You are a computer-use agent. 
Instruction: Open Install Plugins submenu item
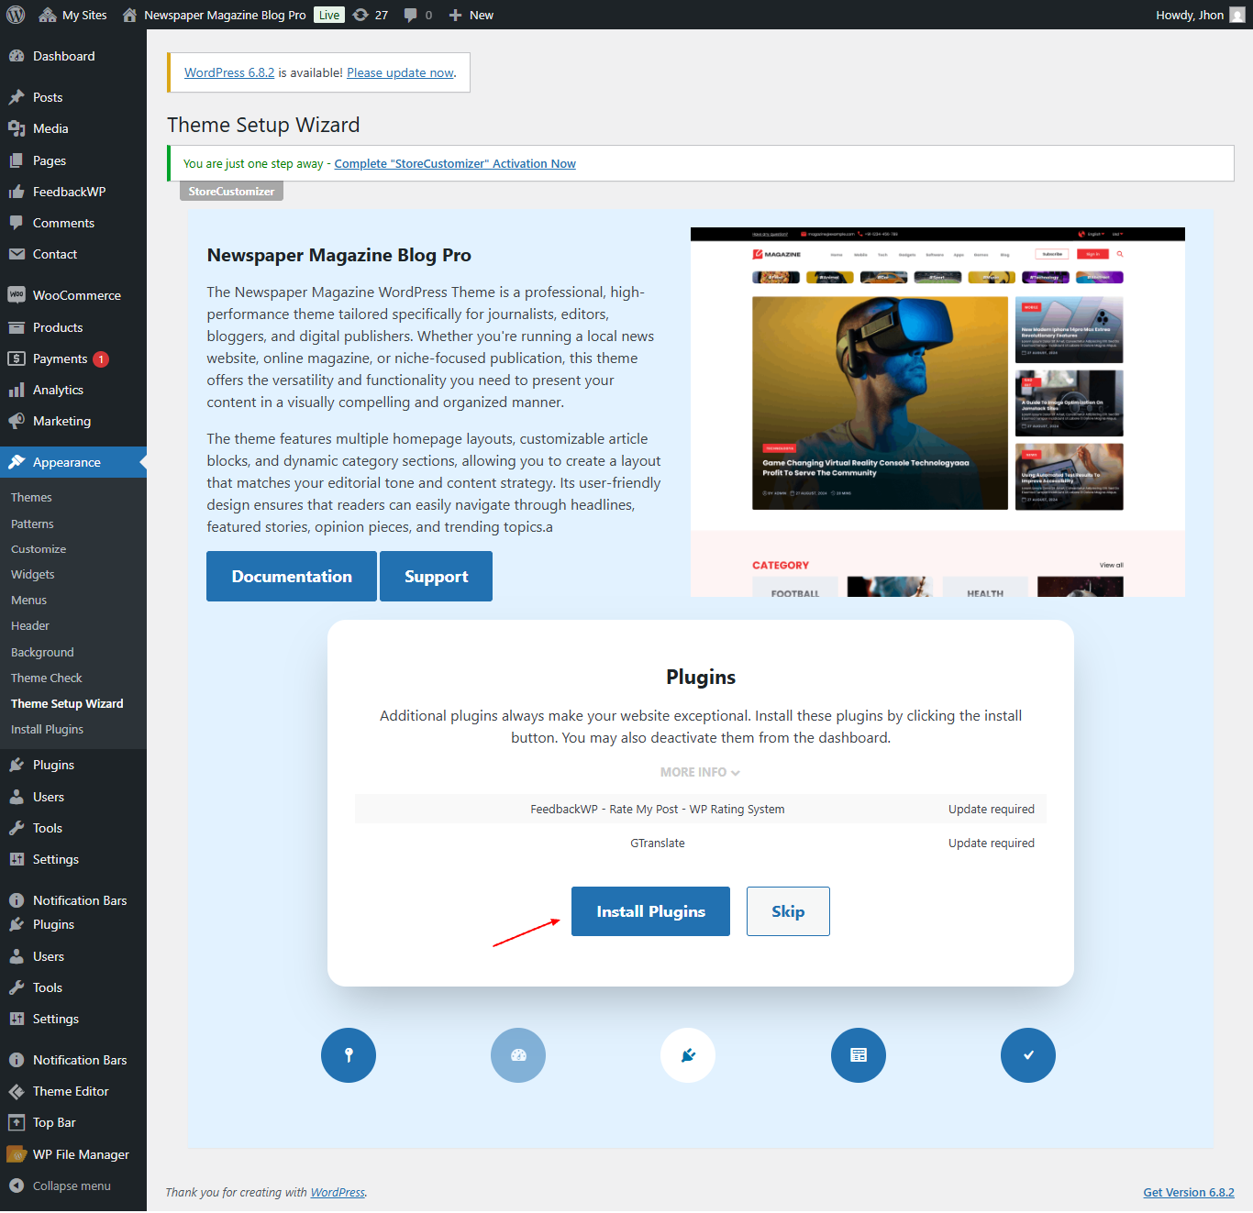47,729
